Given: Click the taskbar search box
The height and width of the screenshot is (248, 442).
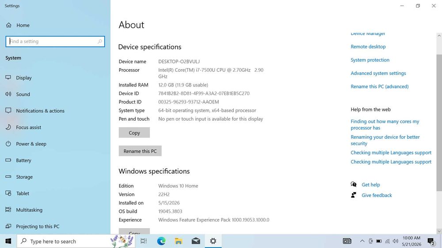Looking at the screenshot, I should [x=76, y=241].
